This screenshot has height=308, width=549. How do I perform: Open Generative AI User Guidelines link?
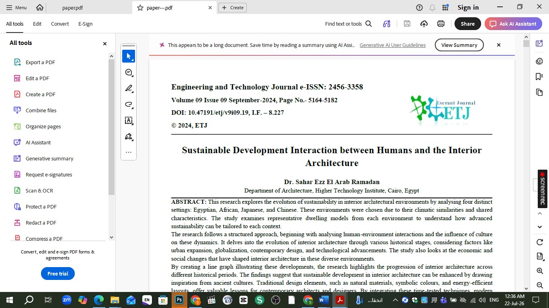point(392,45)
